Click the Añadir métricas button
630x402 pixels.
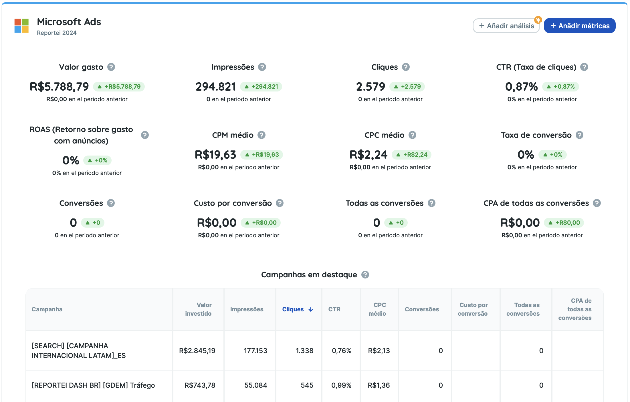579,26
